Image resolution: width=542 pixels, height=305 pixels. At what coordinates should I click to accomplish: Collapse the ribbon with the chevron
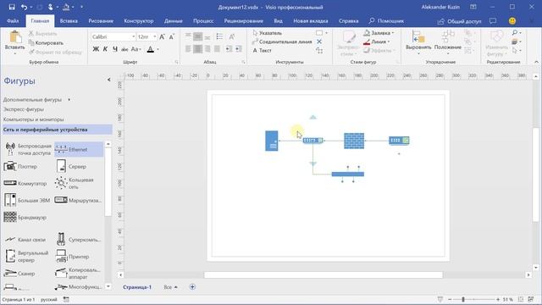point(536,62)
